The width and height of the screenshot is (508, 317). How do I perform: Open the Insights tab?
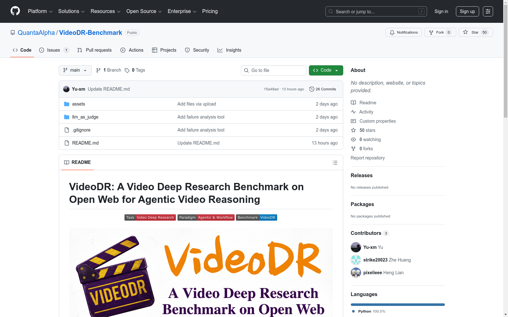click(230, 50)
